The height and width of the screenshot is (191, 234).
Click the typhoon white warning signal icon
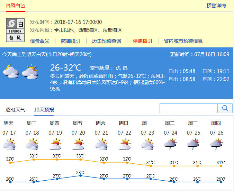[15, 30]
